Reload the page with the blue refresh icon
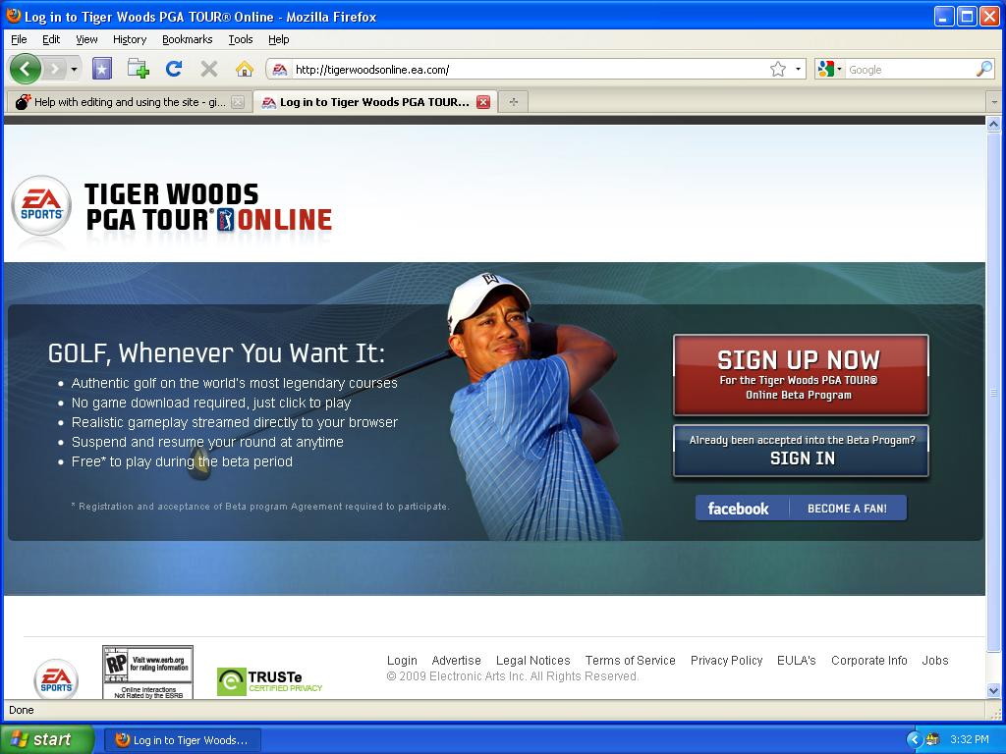1006x754 pixels. tap(173, 69)
